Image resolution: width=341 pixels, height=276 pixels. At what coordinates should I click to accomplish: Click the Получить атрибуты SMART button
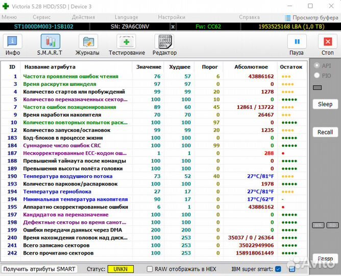pos(39,269)
